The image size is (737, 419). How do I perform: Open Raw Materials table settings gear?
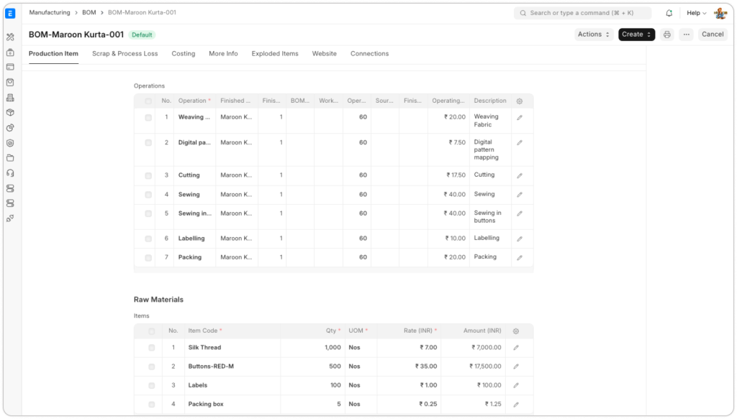516,331
